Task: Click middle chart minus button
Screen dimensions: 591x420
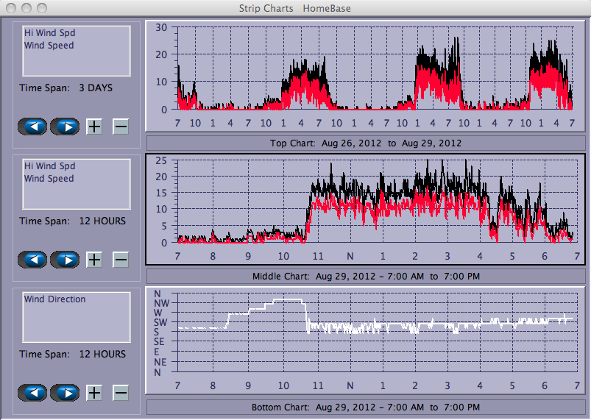Action: [121, 260]
